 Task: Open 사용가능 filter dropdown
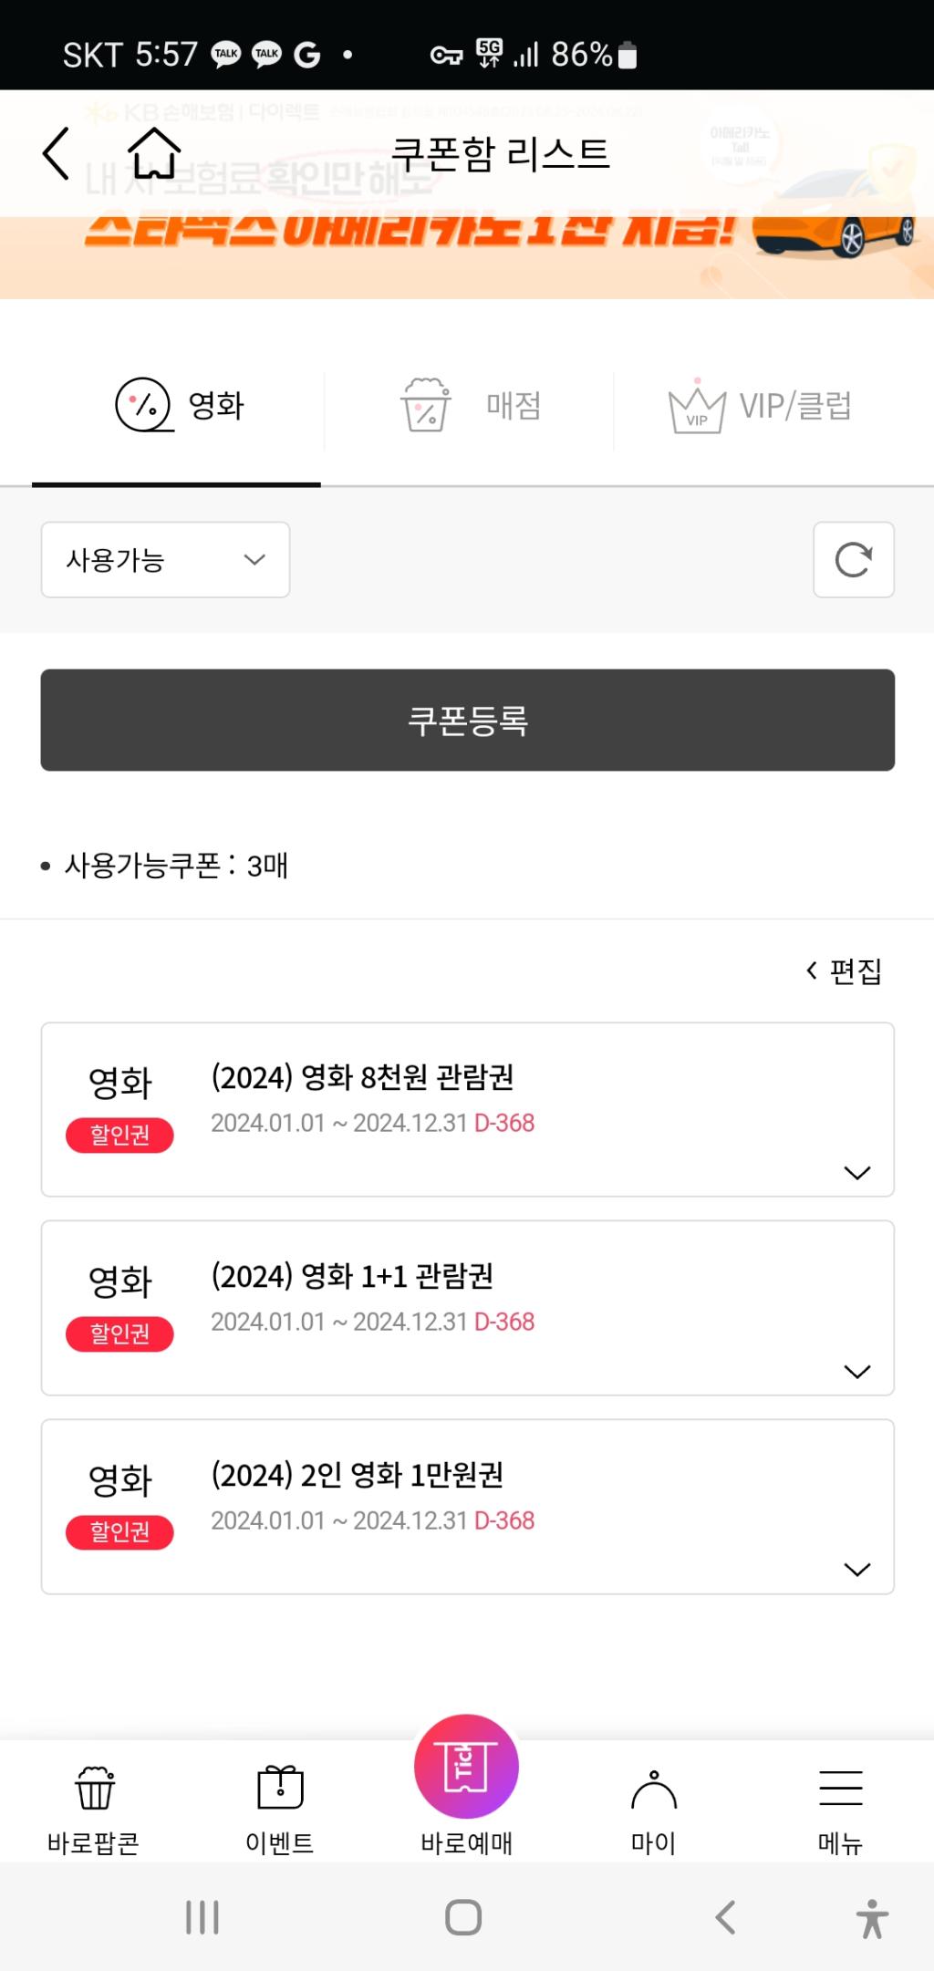coord(165,559)
